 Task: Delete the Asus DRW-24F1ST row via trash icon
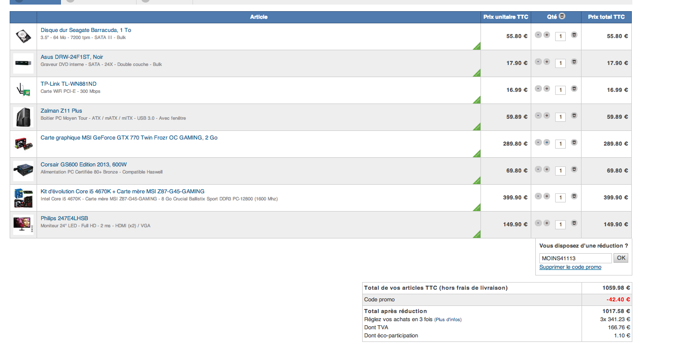pyautogui.click(x=574, y=62)
